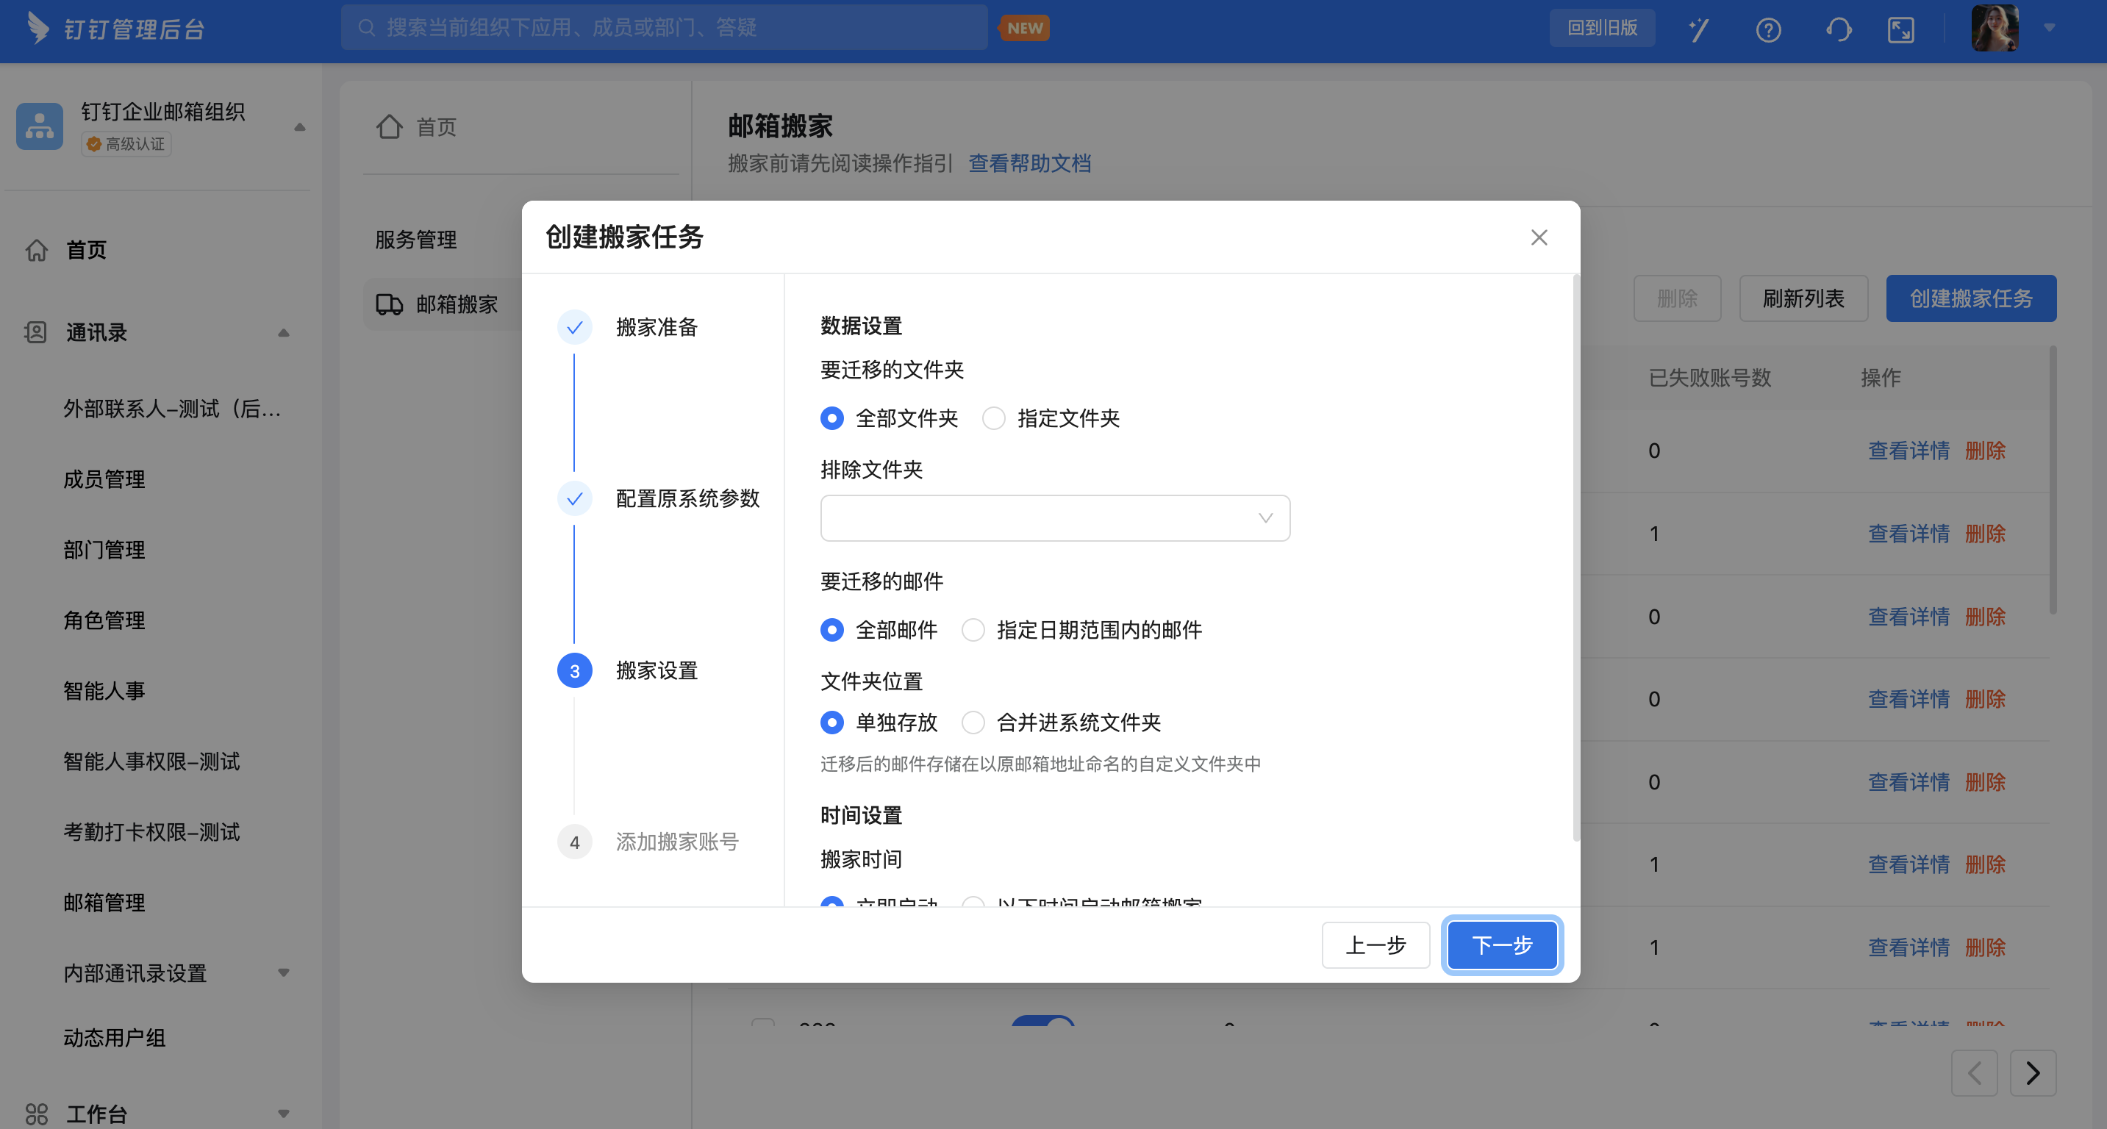Open 考勤打卡权限-测试 in the sidebar
The width and height of the screenshot is (2107, 1129).
pyautogui.click(x=152, y=832)
